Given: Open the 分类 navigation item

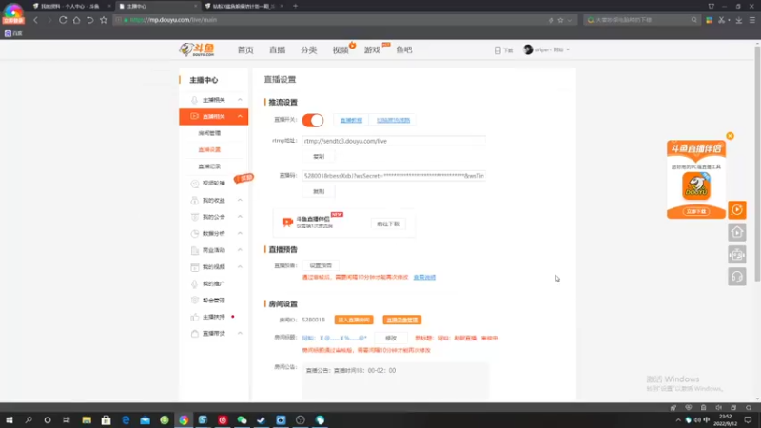Looking at the screenshot, I should click(308, 50).
